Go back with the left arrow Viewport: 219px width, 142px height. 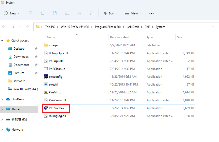pos(4,27)
